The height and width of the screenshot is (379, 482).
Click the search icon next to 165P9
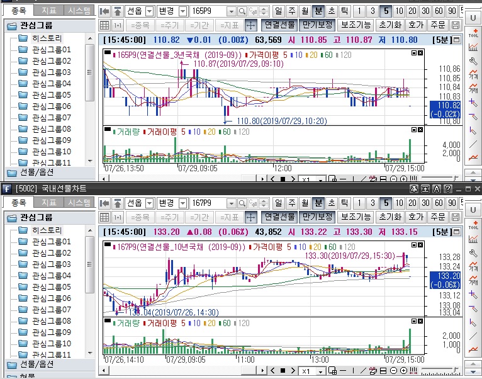click(x=242, y=11)
